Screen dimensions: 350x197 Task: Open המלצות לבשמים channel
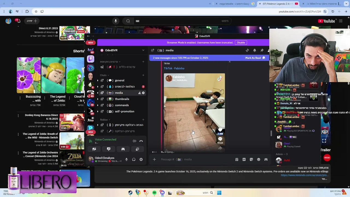point(122,87)
